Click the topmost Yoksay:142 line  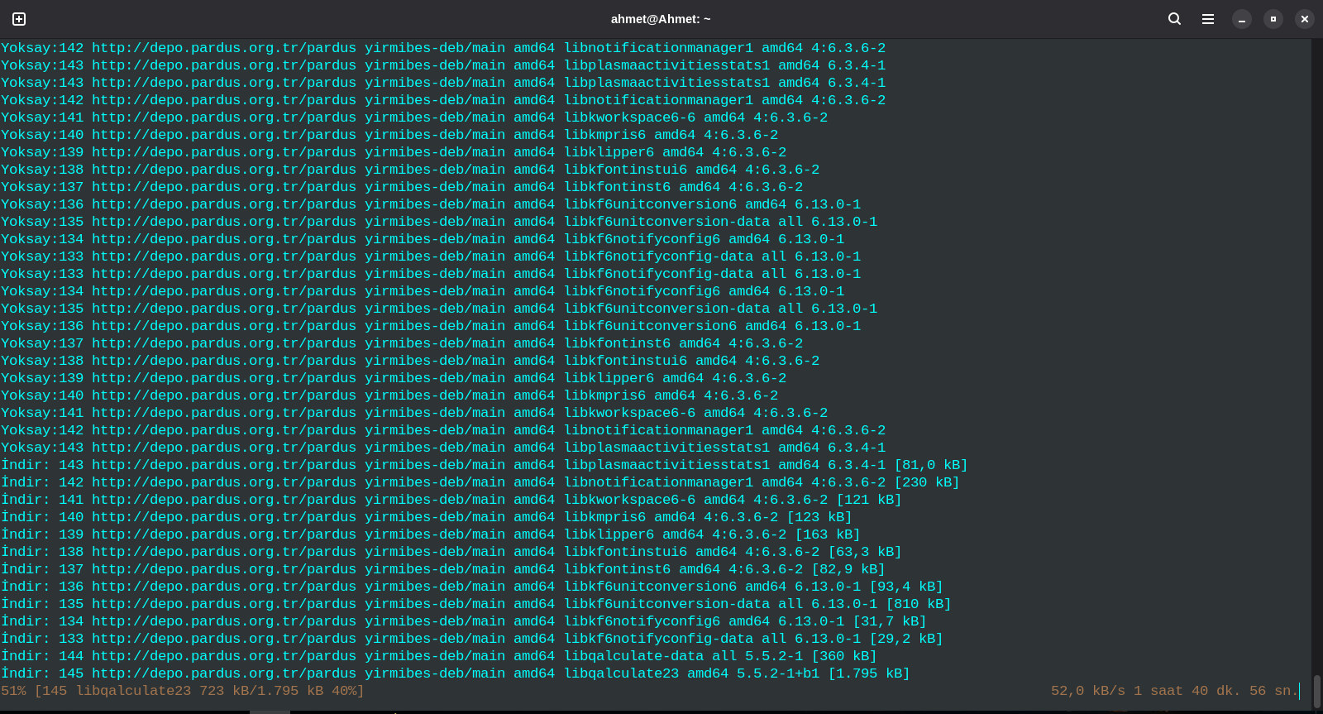[x=41, y=48]
